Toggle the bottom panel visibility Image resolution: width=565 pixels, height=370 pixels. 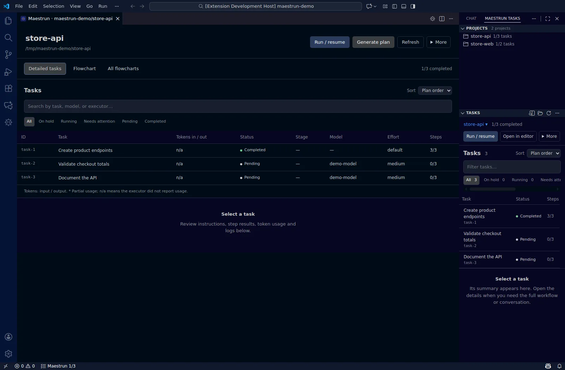click(404, 6)
